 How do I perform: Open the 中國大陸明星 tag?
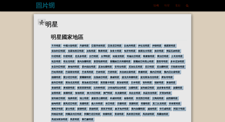click(x=70, y=46)
